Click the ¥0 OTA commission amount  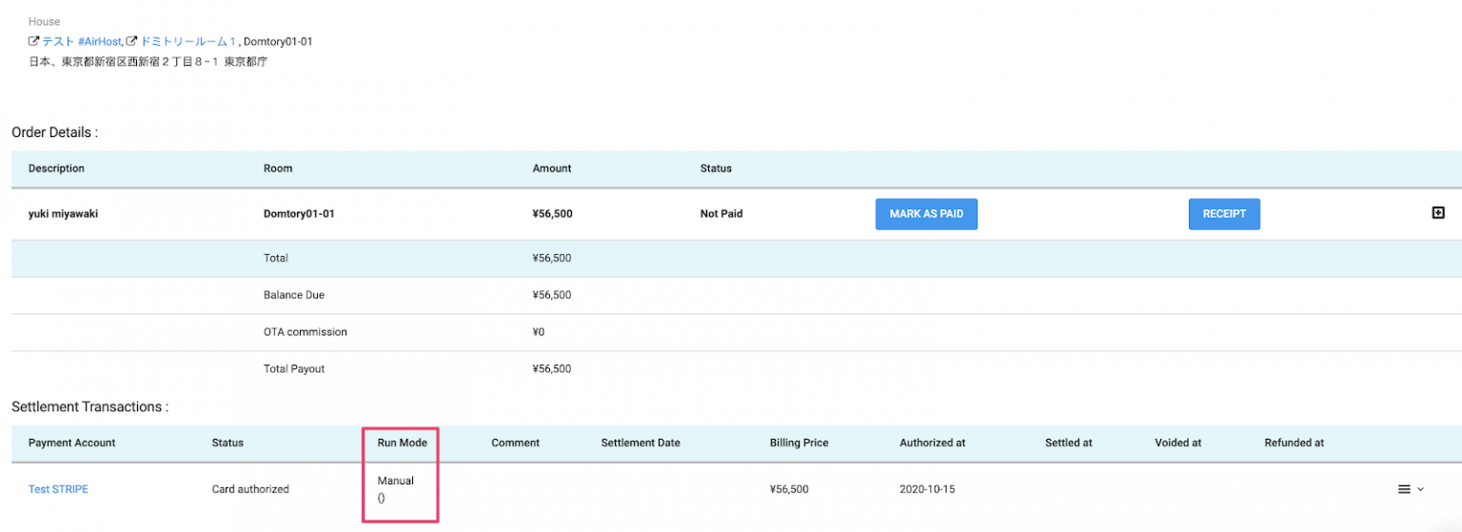[540, 332]
